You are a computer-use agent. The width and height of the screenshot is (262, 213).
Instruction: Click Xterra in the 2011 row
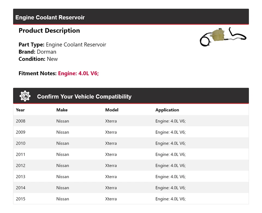point(111,154)
